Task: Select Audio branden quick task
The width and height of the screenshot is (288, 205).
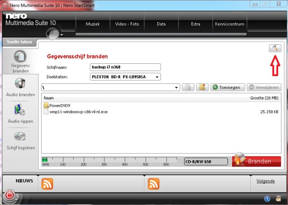Action: [21, 87]
